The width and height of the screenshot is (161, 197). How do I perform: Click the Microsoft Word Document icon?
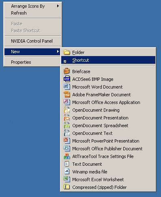[x=67, y=87]
